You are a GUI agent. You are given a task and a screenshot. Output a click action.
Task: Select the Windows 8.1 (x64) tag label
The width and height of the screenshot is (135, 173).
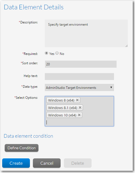point(63,108)
